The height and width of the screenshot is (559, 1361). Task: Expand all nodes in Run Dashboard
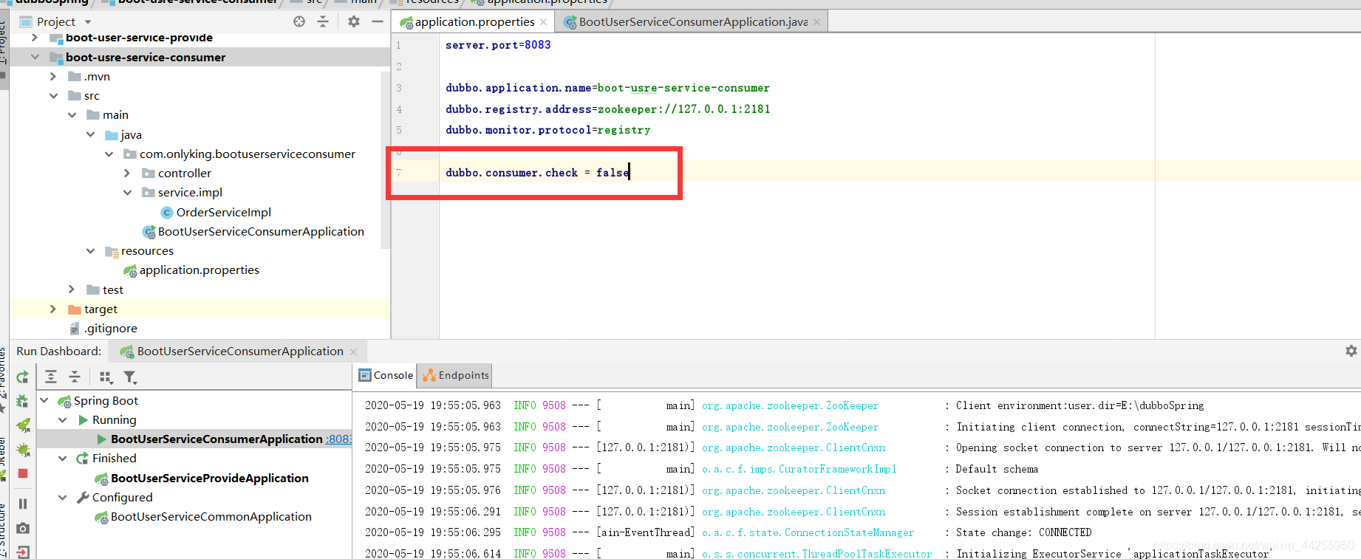51,377
